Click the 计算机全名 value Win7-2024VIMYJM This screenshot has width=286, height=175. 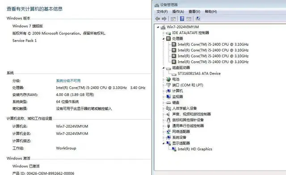pyautogui.click(x=72, y=133)
